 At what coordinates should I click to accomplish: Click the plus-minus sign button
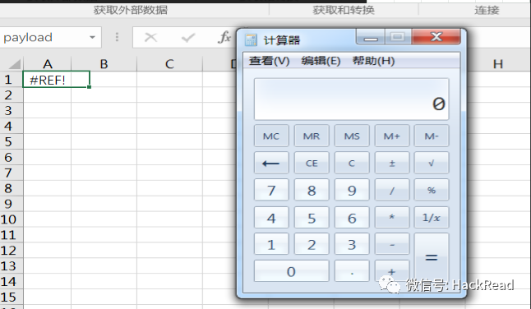point(392,164)
